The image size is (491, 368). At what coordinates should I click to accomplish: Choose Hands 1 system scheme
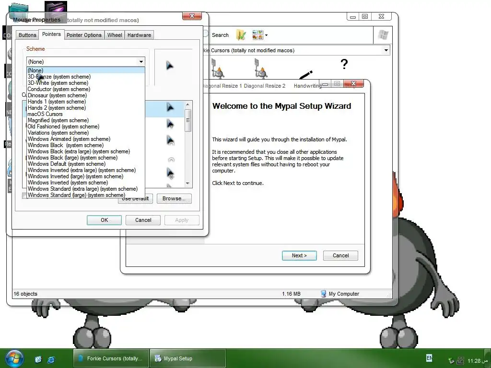(x=86, y=102)
